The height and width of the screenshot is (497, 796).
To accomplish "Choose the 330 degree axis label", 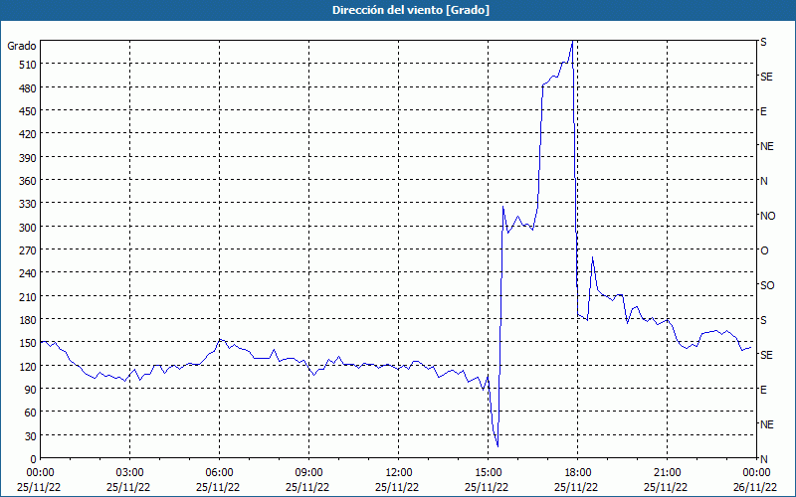I will point(29,204).
